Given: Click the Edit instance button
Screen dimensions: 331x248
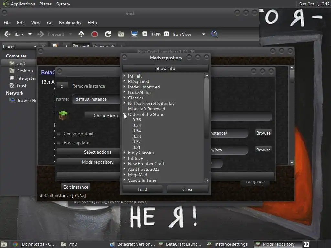Looking at the screenshot, I should [x=76, y=187].
